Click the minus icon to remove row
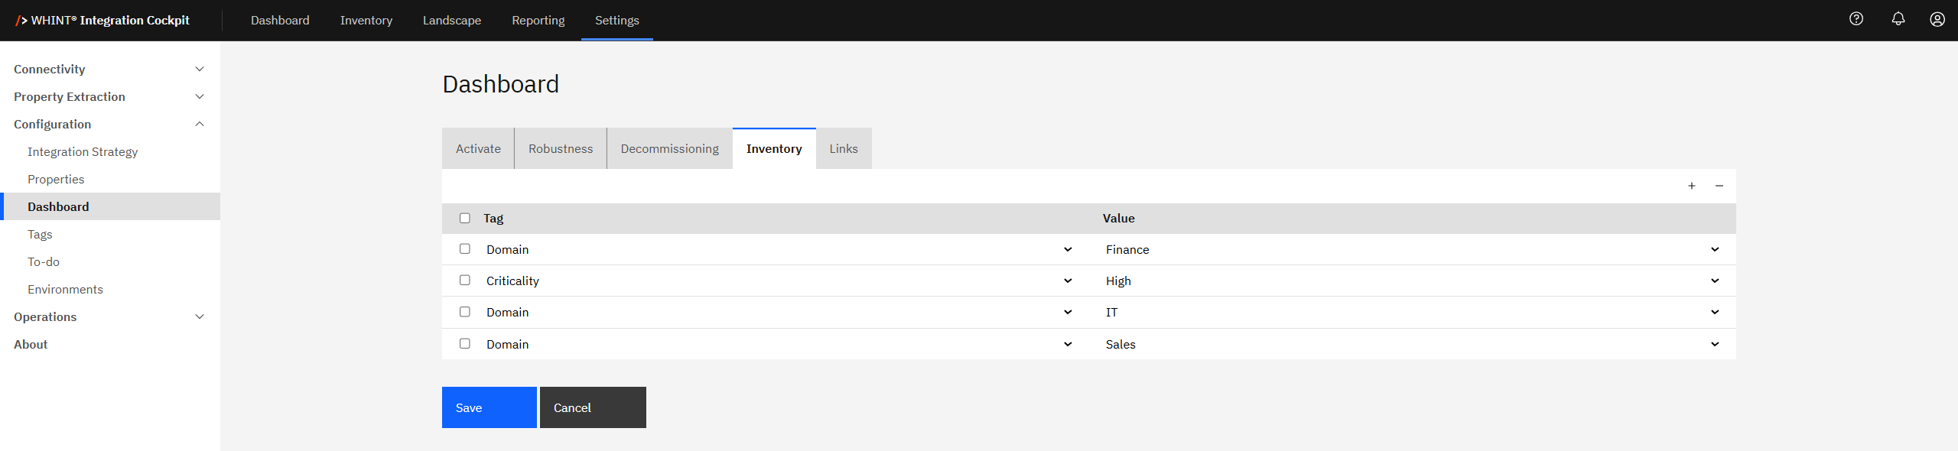 tap(1719, 186)
